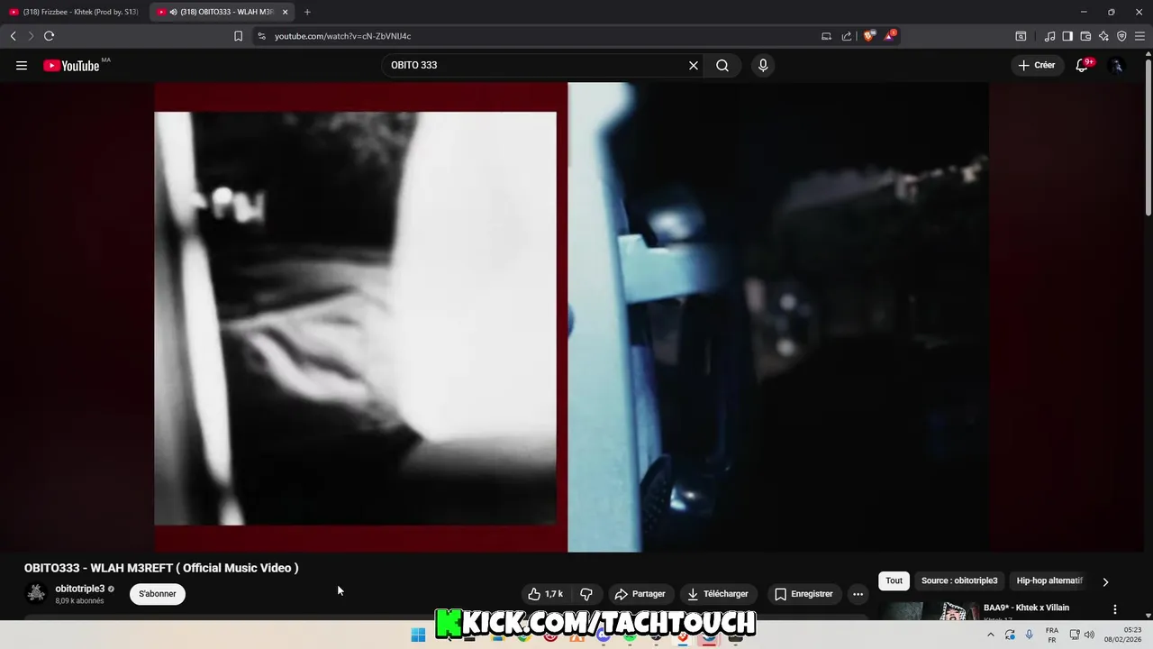Clear the search box with the X icon
1153x649 pixels.
pos(694,66)
